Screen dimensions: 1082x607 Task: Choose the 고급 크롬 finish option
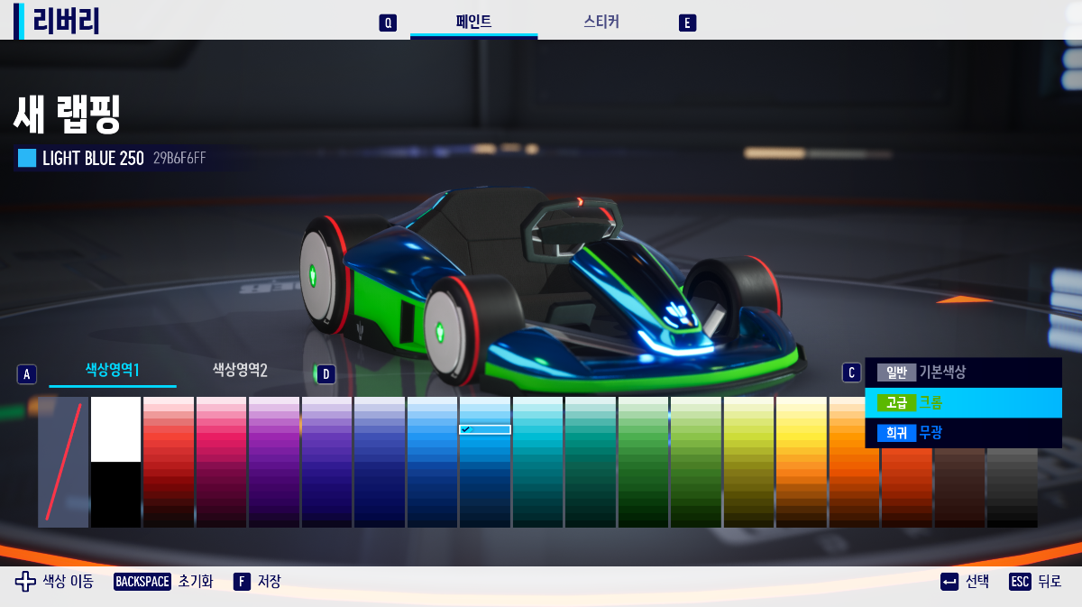click(x=963, y=403)
